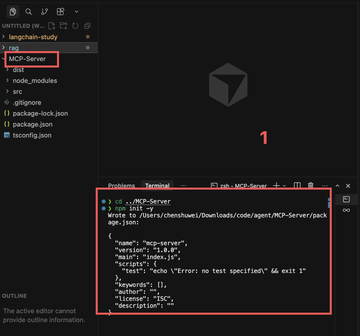Open the Source Control view icon
The image size is (360, 336).
point(45,11)
